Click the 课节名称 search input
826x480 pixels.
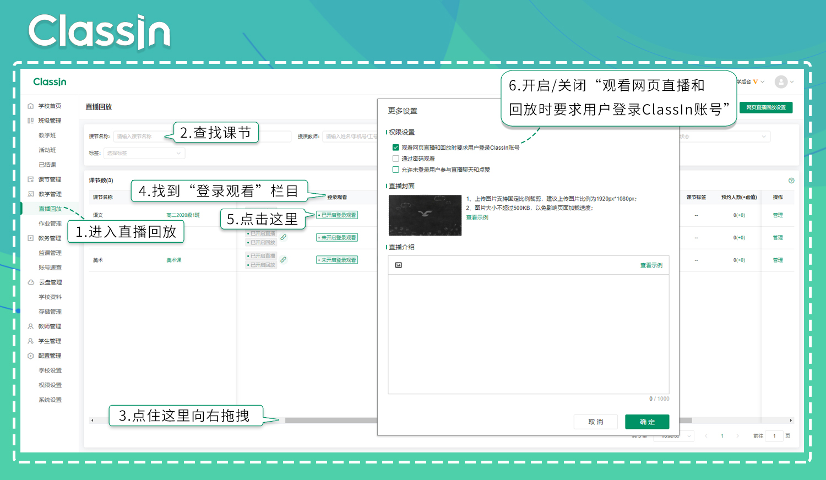pos(202,137)
